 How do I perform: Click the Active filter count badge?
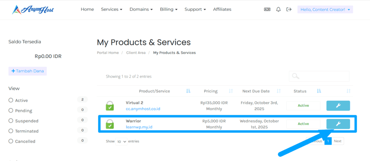(x=82, y=100)
